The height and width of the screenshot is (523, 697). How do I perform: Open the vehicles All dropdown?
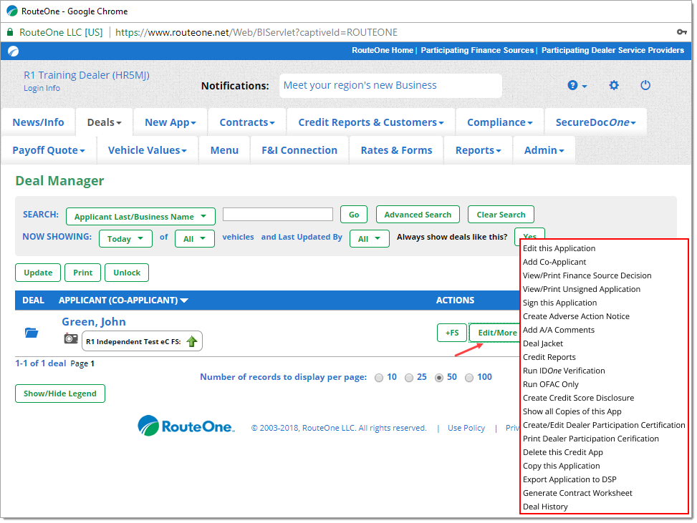click(195, 239)
